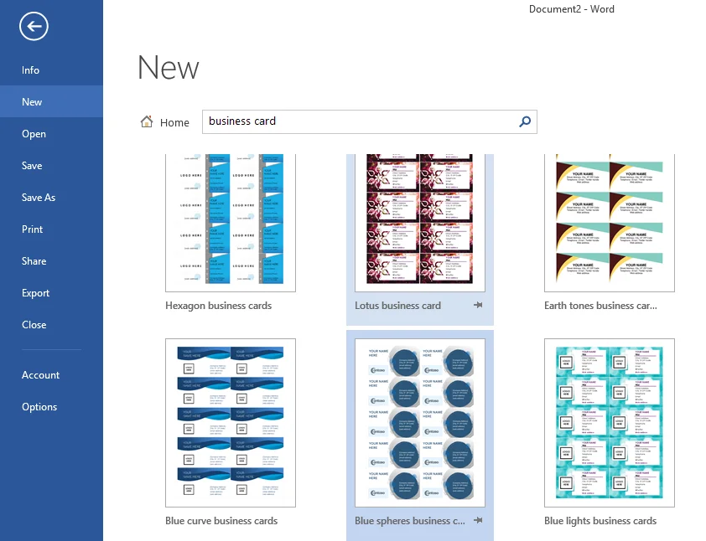706x541 pixels.
Task: Click the Home link beside search
Action: pos(174,122)
